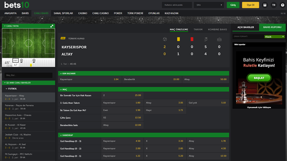The image size is (287, 161).
Task: Select Hayır both teams score 1.73
Action: (165, 110)
